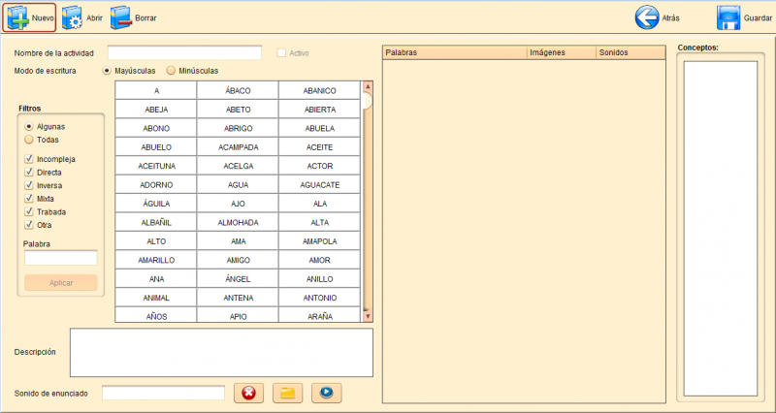This screenshot has width=776, height=413.
Task: Focus the Sonido de enunciado field
Action: pyautogui.click(x=163, y=394)
